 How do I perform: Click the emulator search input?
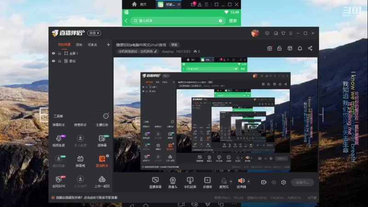(177, 21)
